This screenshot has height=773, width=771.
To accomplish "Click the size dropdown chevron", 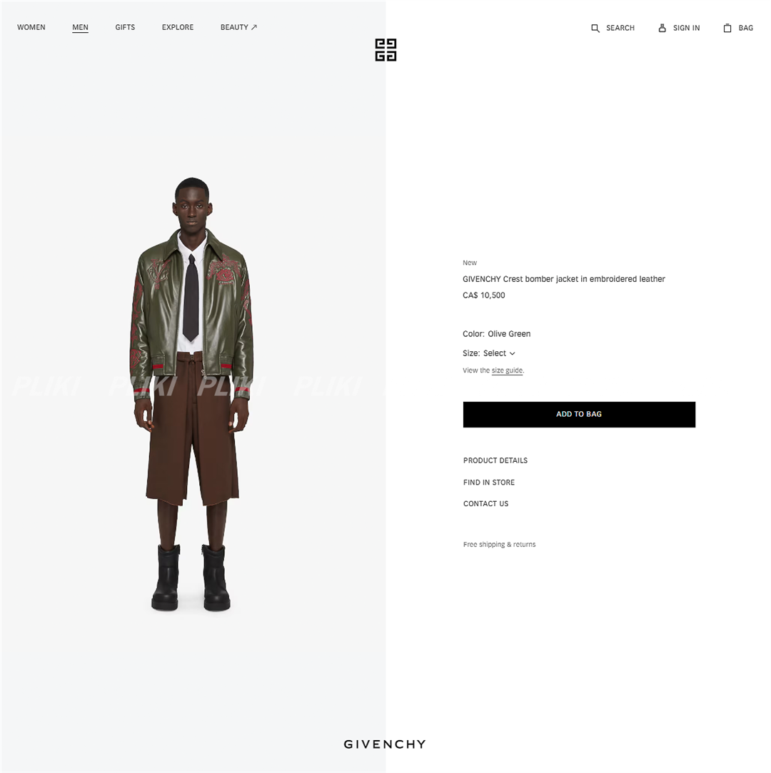I will tap(512, 353).
